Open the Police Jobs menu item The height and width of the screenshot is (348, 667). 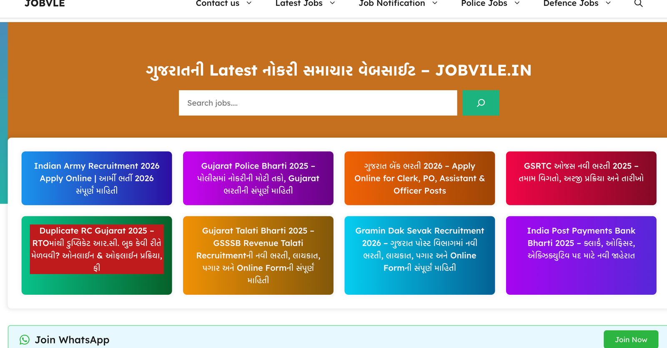click(x=484, y=3)
